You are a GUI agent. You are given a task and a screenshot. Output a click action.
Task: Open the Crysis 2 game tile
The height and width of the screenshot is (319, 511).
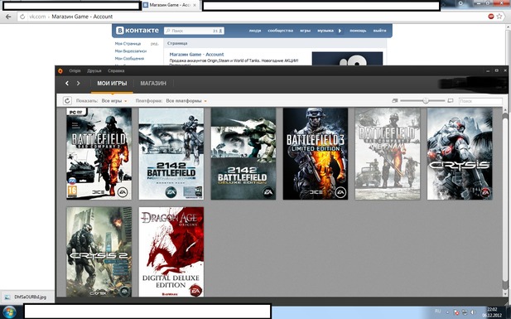click(99, 252)
